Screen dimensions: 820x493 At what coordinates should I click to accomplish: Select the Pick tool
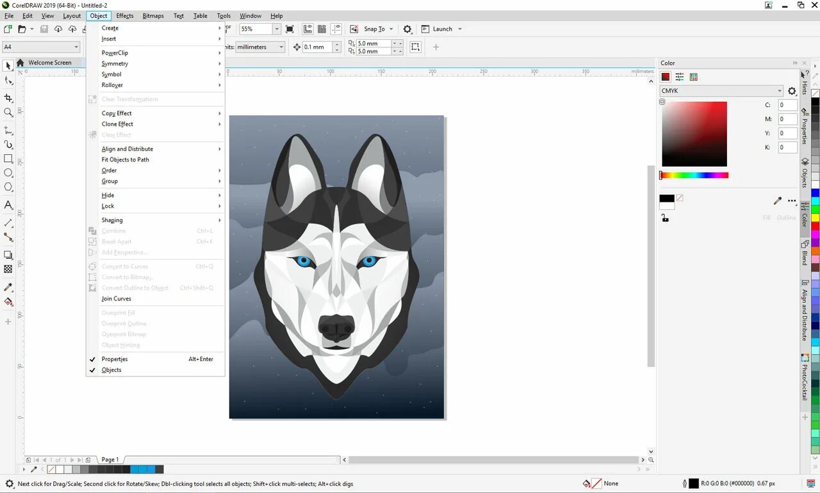tap(8, 65)
